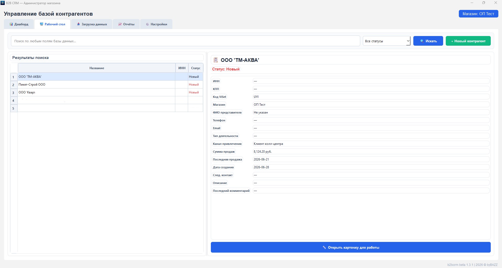Expand the Все статусы dropdown
The width and height of the screenshot is (502, 268).
tap(387, 41)
